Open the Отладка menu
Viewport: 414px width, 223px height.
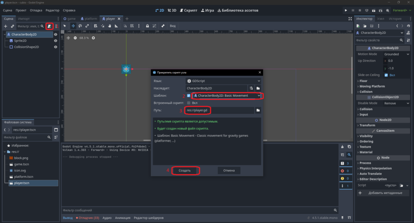[x=36, y=10]
